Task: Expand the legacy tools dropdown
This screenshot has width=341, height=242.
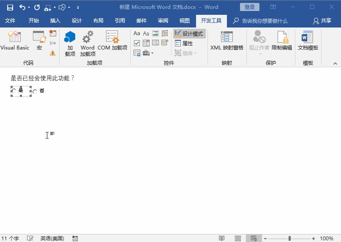Action: click(148, 53)
